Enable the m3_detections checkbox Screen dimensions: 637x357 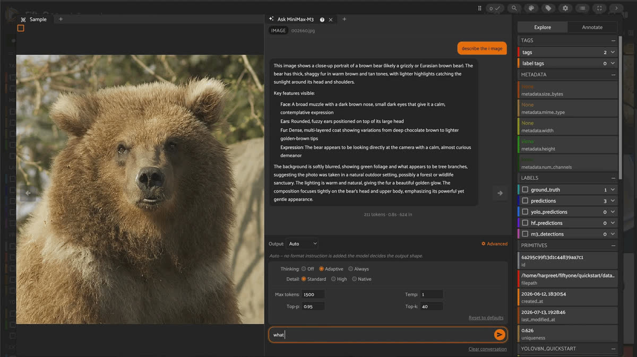[525, 234]
